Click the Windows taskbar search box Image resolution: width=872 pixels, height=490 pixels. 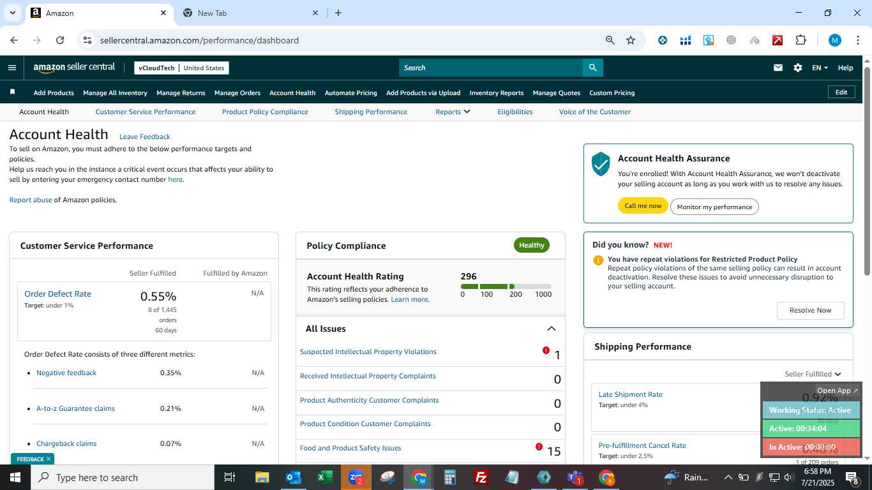pos(123,477)
